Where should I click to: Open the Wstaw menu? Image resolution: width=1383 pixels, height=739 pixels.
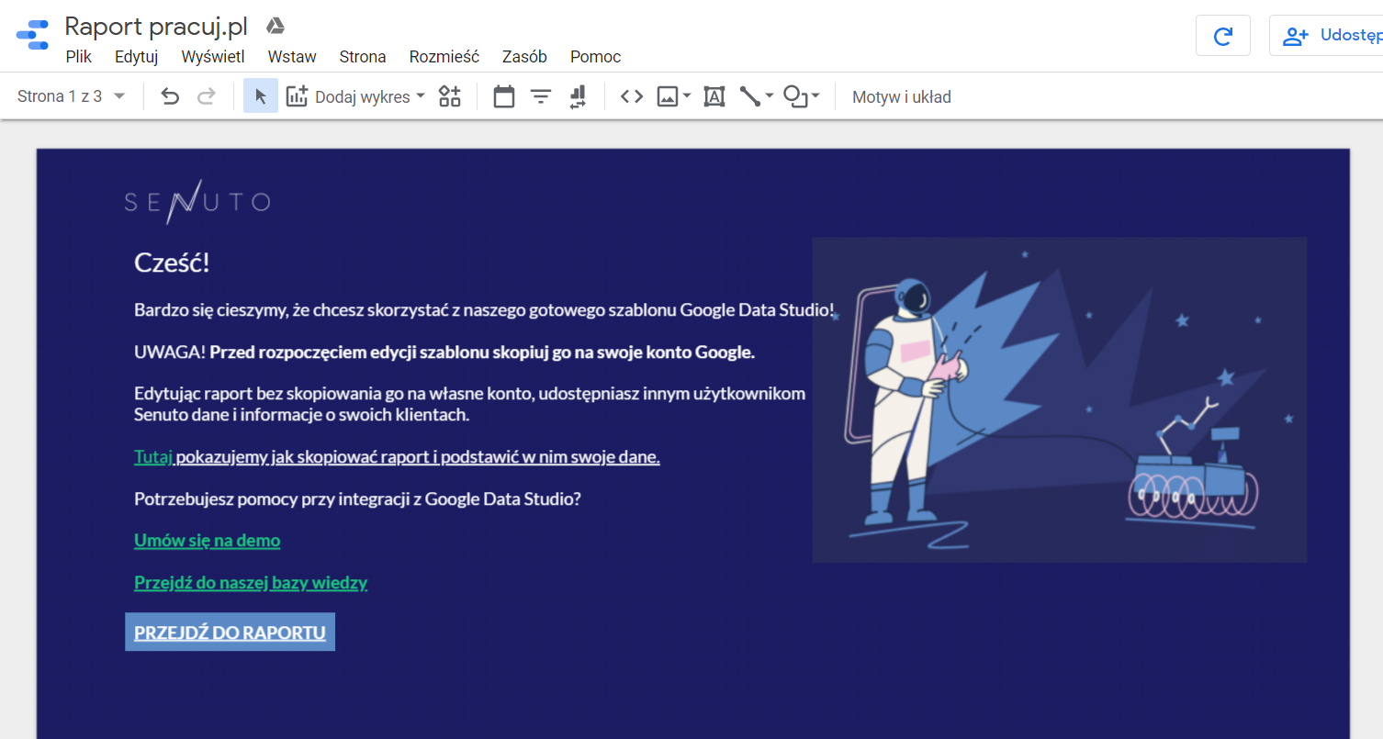tap(292, 57)
